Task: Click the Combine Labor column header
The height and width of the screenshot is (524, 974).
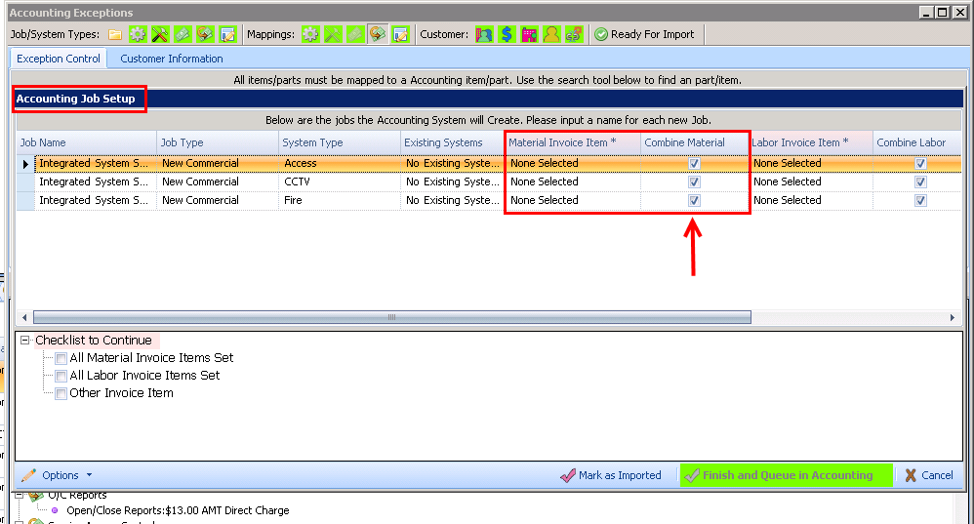Action: point(916,142)
